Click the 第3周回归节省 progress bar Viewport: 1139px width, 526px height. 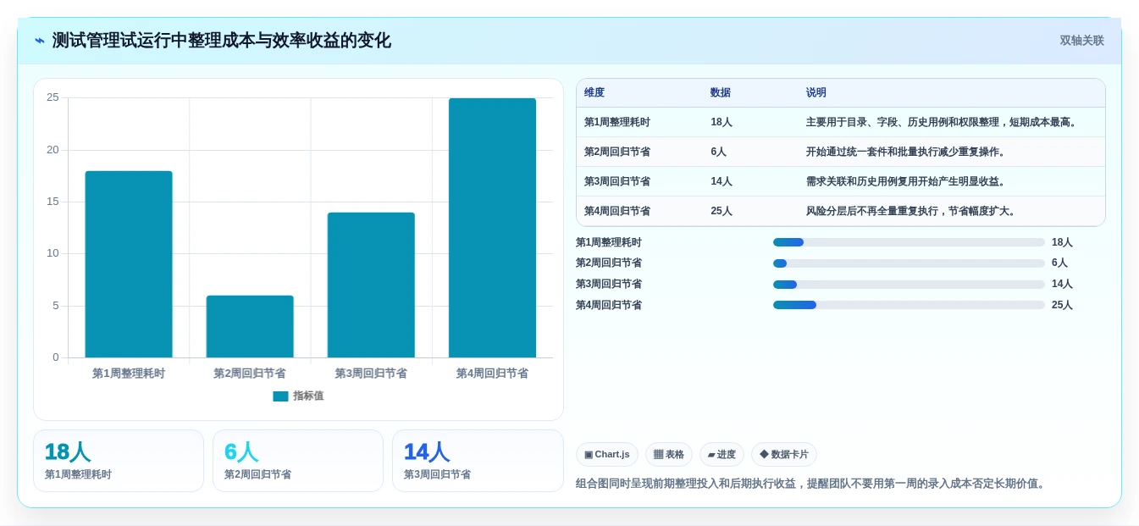[909, 285]
